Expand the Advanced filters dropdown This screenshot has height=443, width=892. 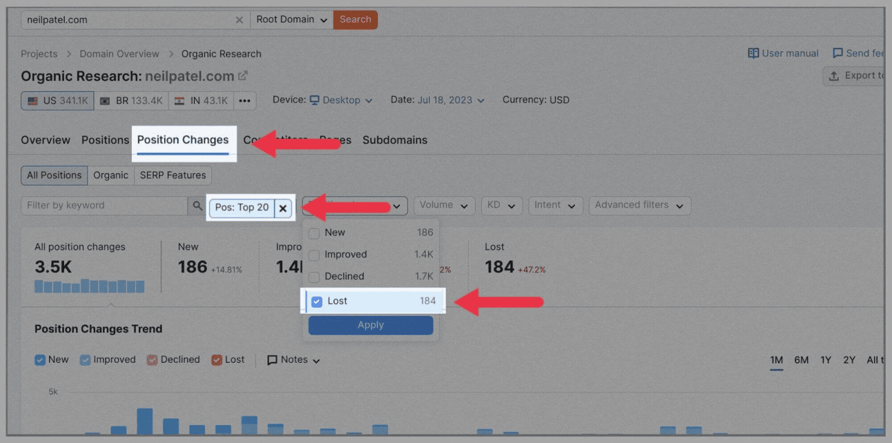[640, 206]
